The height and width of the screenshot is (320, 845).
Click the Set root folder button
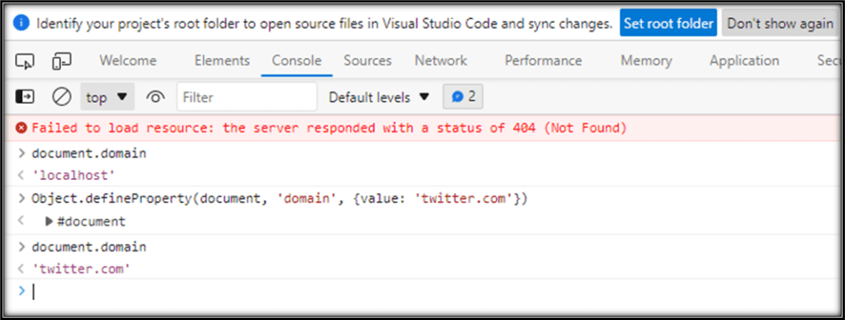(668, 23)
